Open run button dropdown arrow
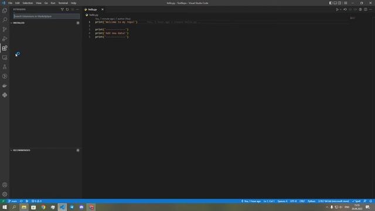Viewport: 375px width, 211px height. tap(340, 9)
